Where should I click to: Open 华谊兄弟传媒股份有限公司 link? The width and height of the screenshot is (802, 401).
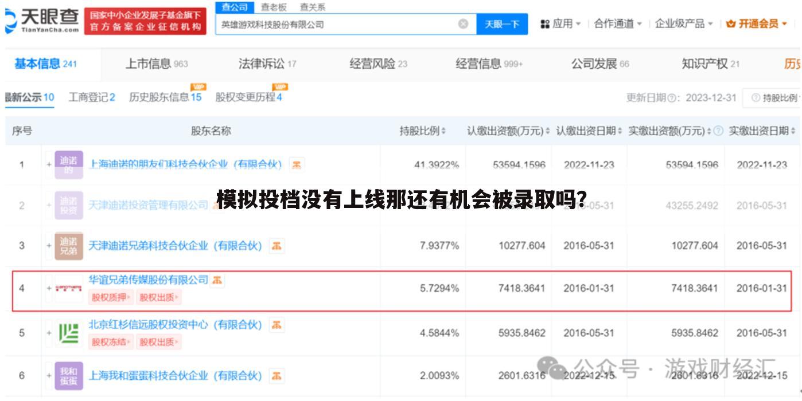click(x=148, y=280)
